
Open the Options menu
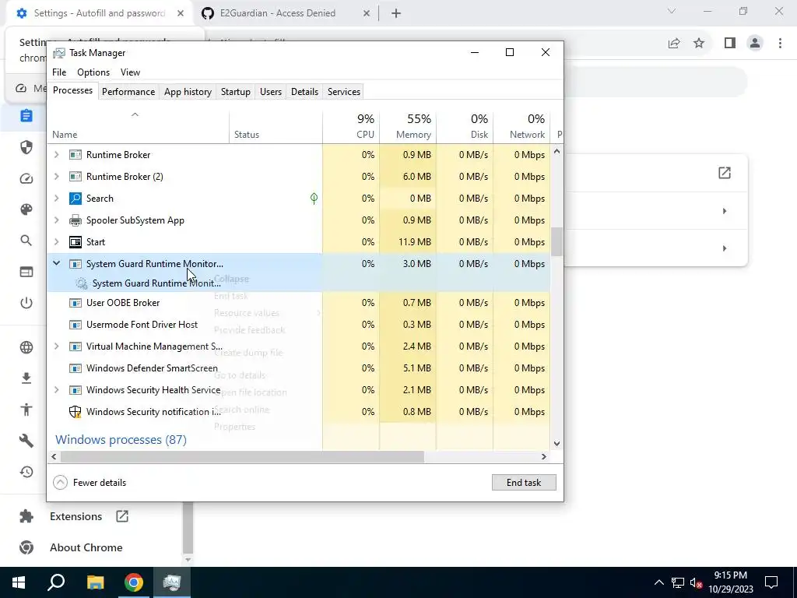pyautogui.click(x=93, y=72)
